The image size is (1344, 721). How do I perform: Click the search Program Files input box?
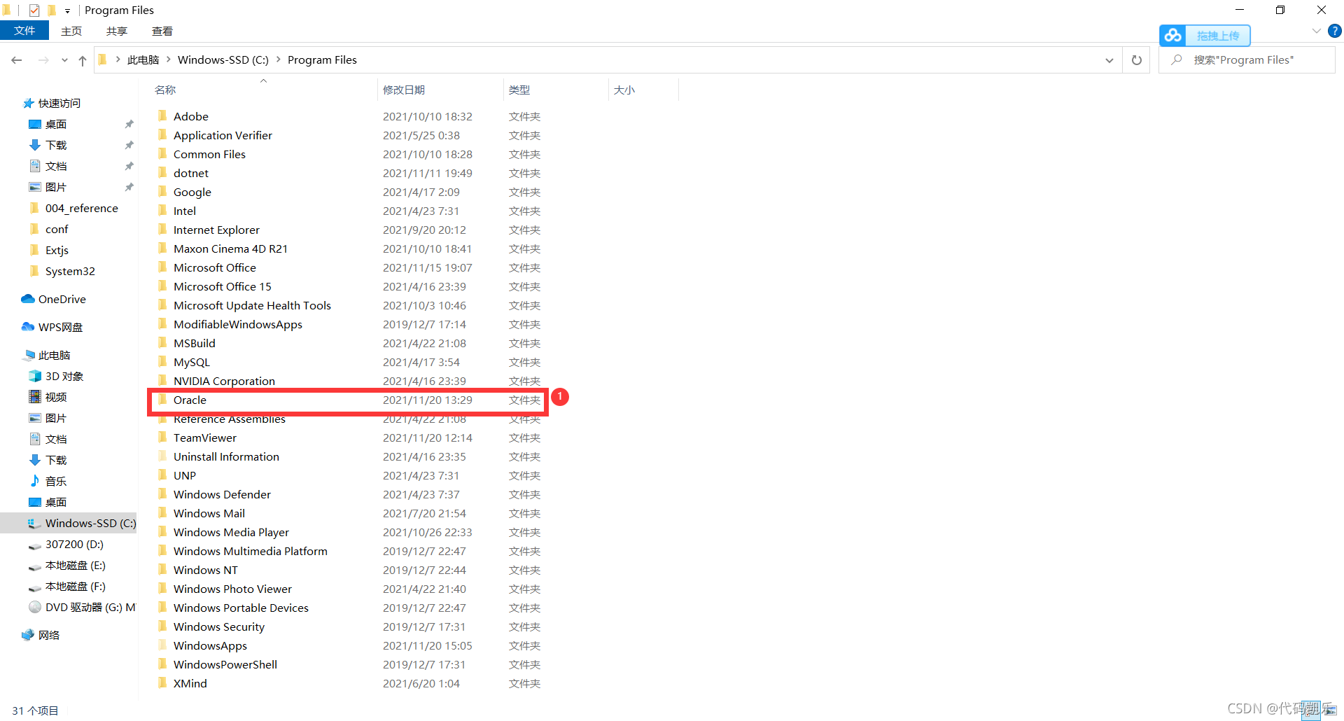[x=1247, y=60]
